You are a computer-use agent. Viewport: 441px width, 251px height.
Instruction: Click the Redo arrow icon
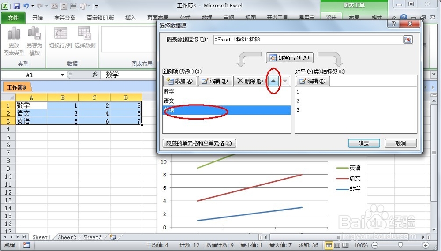tap(40, 6)
